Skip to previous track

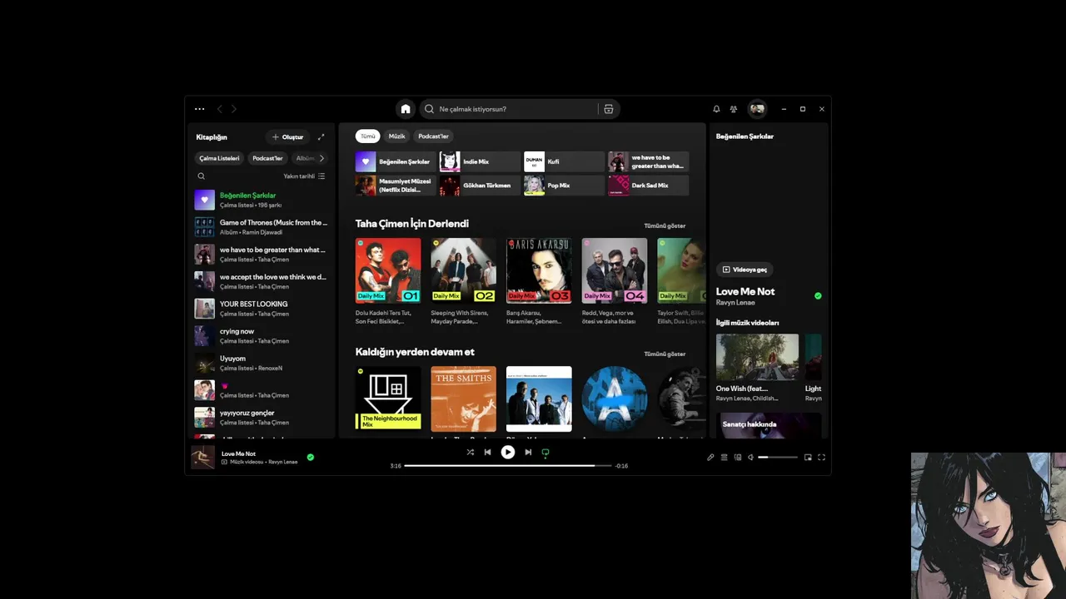pyautogui.click(x=488, y=453)
